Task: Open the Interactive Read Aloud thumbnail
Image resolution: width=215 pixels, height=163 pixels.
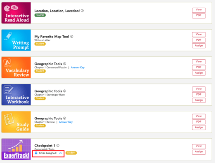Action: click(16, 13)
